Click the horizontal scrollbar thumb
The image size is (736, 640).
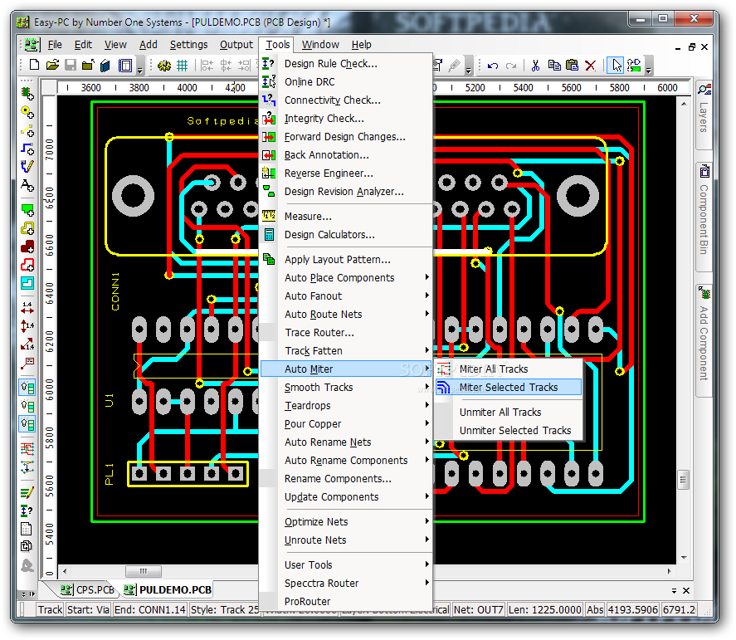144,571
